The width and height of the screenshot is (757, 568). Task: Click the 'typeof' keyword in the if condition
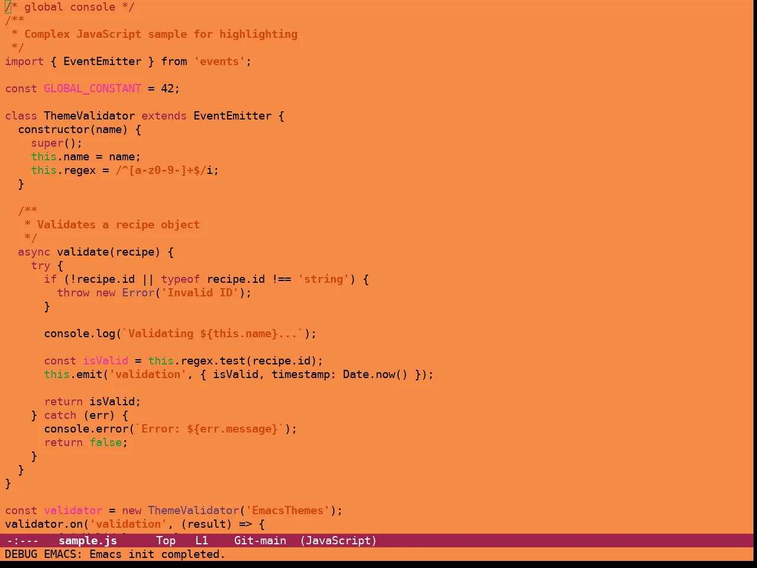click(x=180, y=279)
